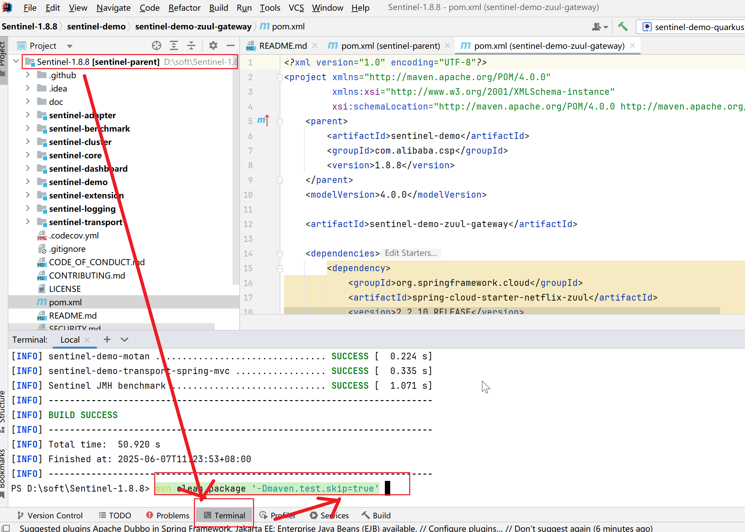Viewport: 745px width, 532px height.
Task: Collapse the dependencies tag fold marker
Action: coord(280,253)
